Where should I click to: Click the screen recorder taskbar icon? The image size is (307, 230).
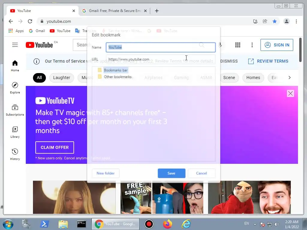(149, 224)
